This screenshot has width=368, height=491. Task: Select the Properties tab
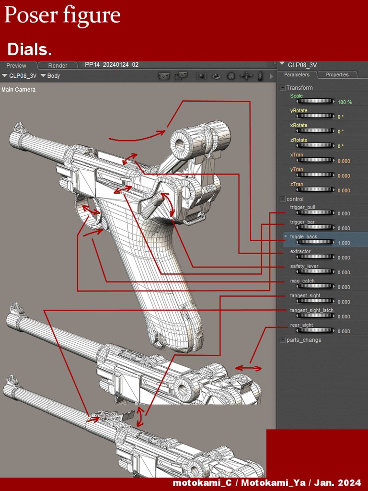[x=337, y=74]
